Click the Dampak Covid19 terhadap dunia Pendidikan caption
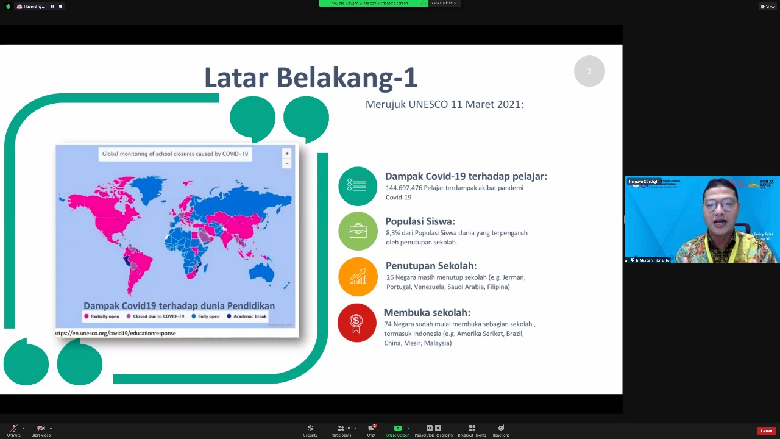This screenshot has width=780, height=439. pyautogui.click(x=179, y=305)
